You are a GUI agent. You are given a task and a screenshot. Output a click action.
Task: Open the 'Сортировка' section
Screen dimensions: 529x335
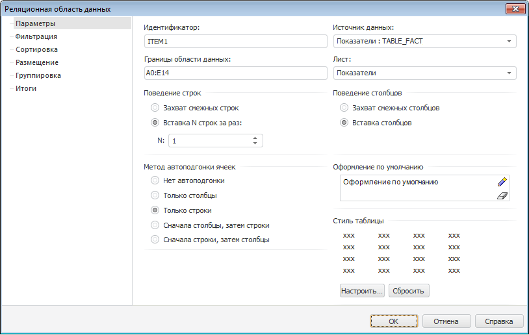pyautogui.click(x=37, y=49)
